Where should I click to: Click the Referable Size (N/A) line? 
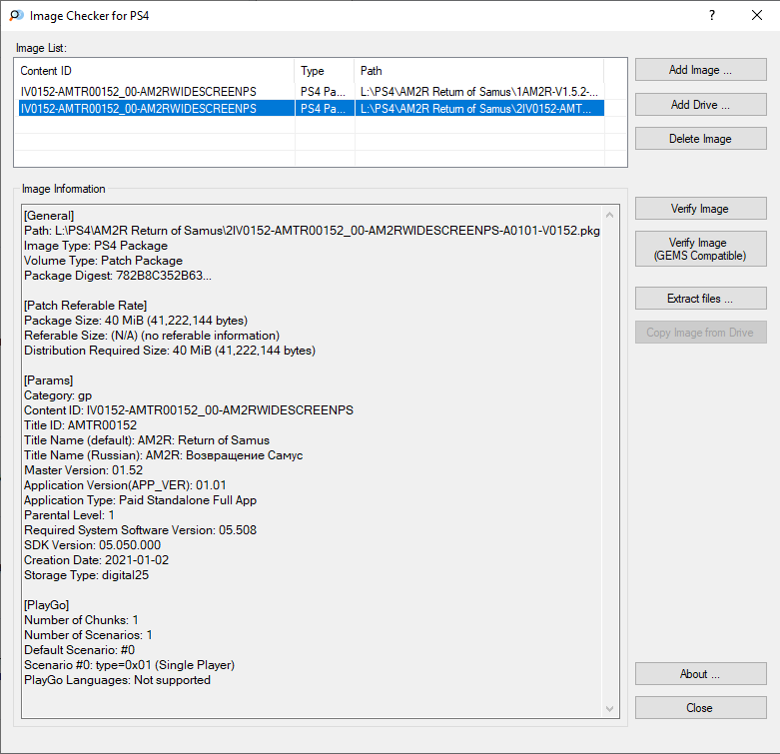pyautogui.click(x=152, y=336)
